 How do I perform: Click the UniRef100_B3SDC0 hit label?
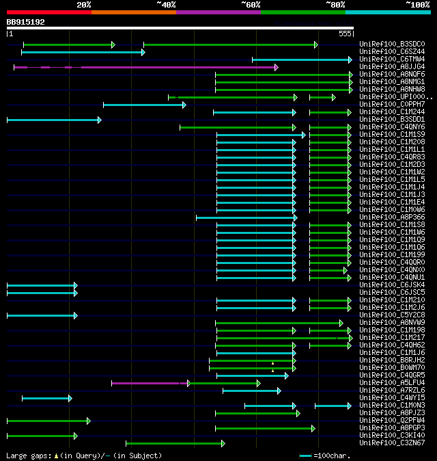point(392,44)
